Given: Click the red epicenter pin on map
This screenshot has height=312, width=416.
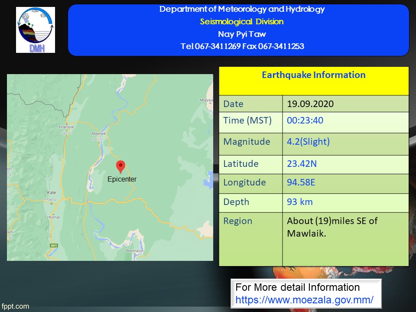Looking at the screenshot, I should click(121, 167).
